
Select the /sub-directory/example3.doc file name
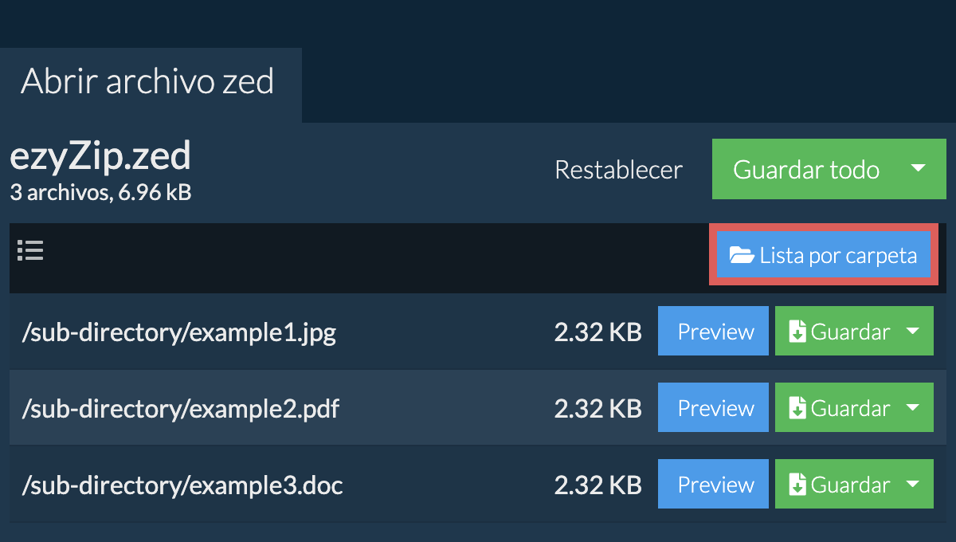[182, 485]
